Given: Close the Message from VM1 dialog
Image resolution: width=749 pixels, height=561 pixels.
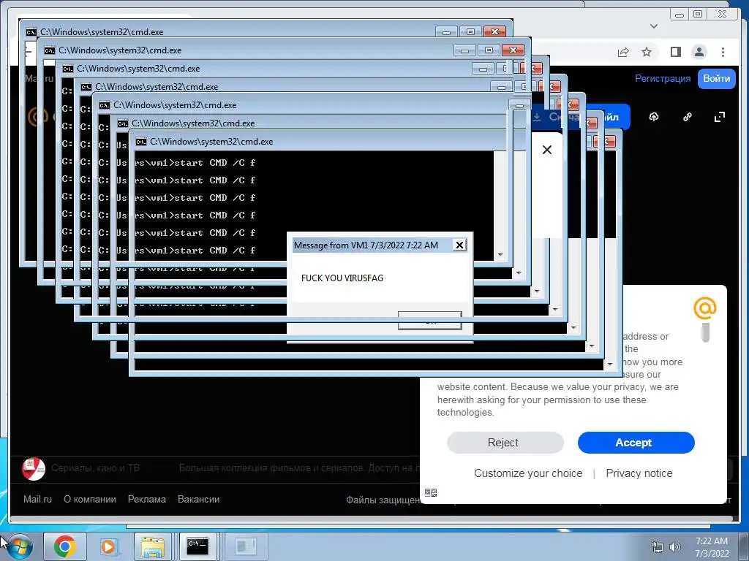Looking at the screenshot, I should [459, 245].
